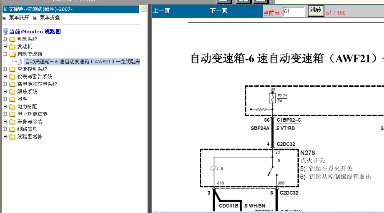This screenshot has height=213, width=384.
Task: Click the 51 / 460 page counter
Action: click(x=336, y=13)
